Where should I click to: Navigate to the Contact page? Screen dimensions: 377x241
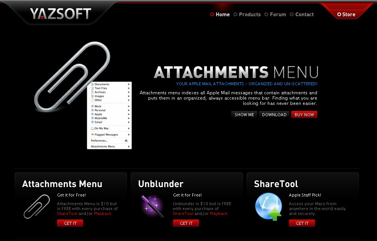tap(302, 14)
